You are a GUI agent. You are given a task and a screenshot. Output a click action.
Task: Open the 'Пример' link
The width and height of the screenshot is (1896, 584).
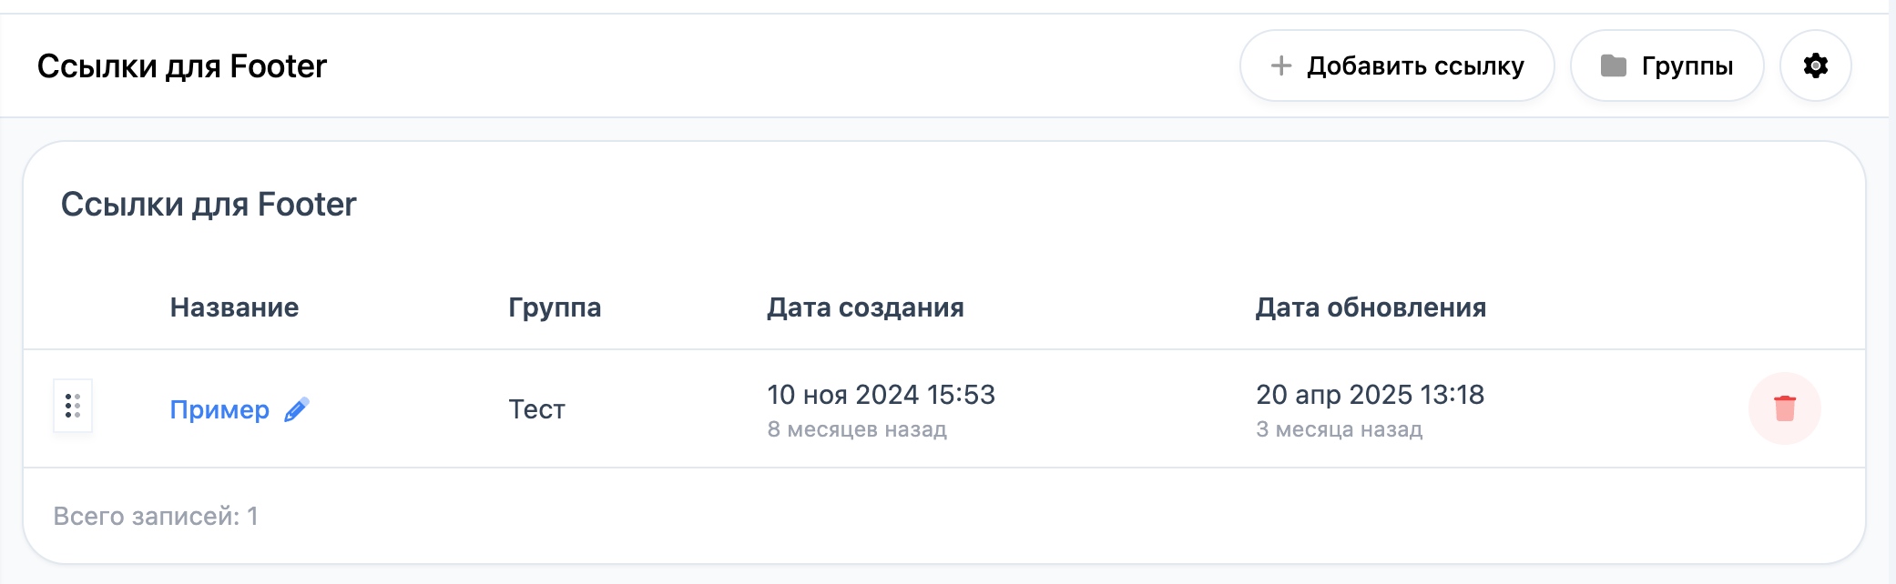219,409
